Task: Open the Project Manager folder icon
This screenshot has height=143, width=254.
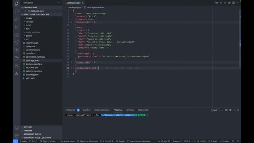Action: point(17,58)
